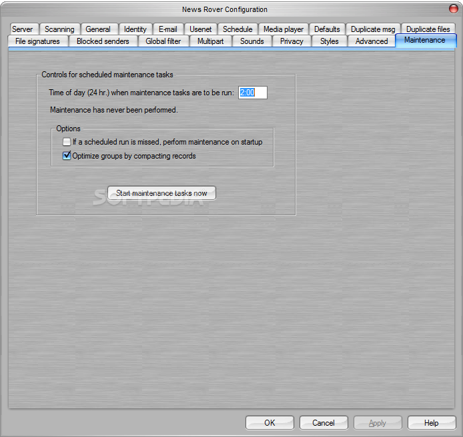Select the Defaults tab
Image resolution: width=463 pixels, height=437 pixels.
tap(327, 29)
